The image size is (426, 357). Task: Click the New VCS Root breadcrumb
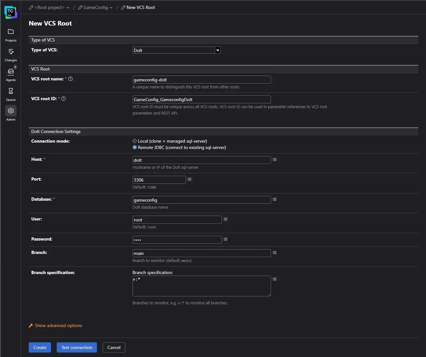pos(141,7)
